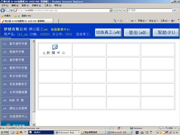Click the 登出(aQ) logout button
180x135 pixels.
[x=137, y=32]
